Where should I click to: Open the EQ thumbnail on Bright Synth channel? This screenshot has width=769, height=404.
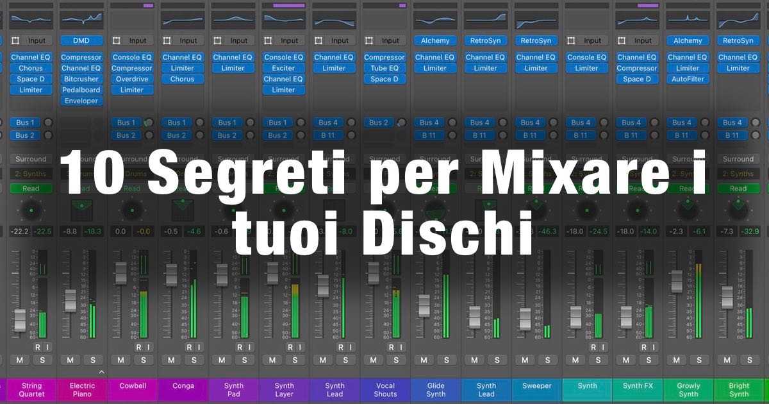pos(738,21)
